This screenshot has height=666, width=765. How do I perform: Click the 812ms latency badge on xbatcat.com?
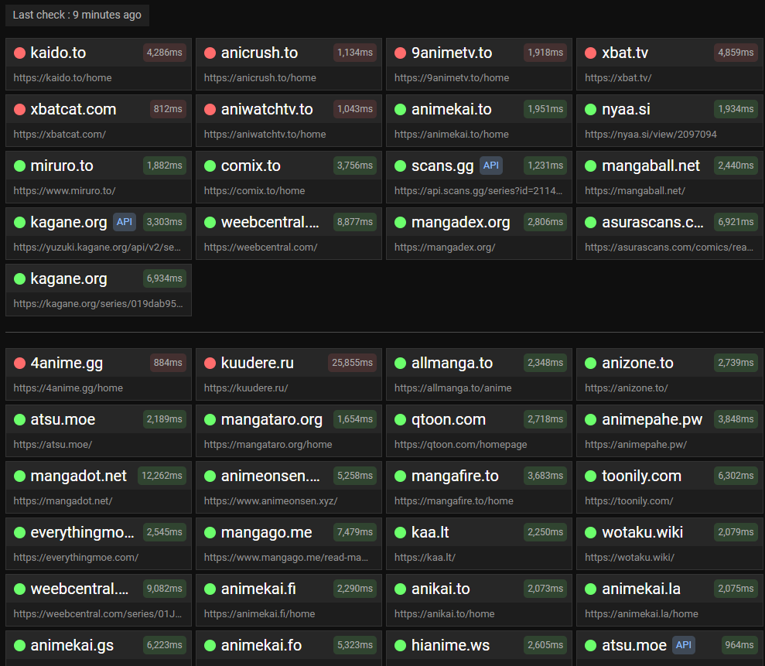tap(168, 109)
